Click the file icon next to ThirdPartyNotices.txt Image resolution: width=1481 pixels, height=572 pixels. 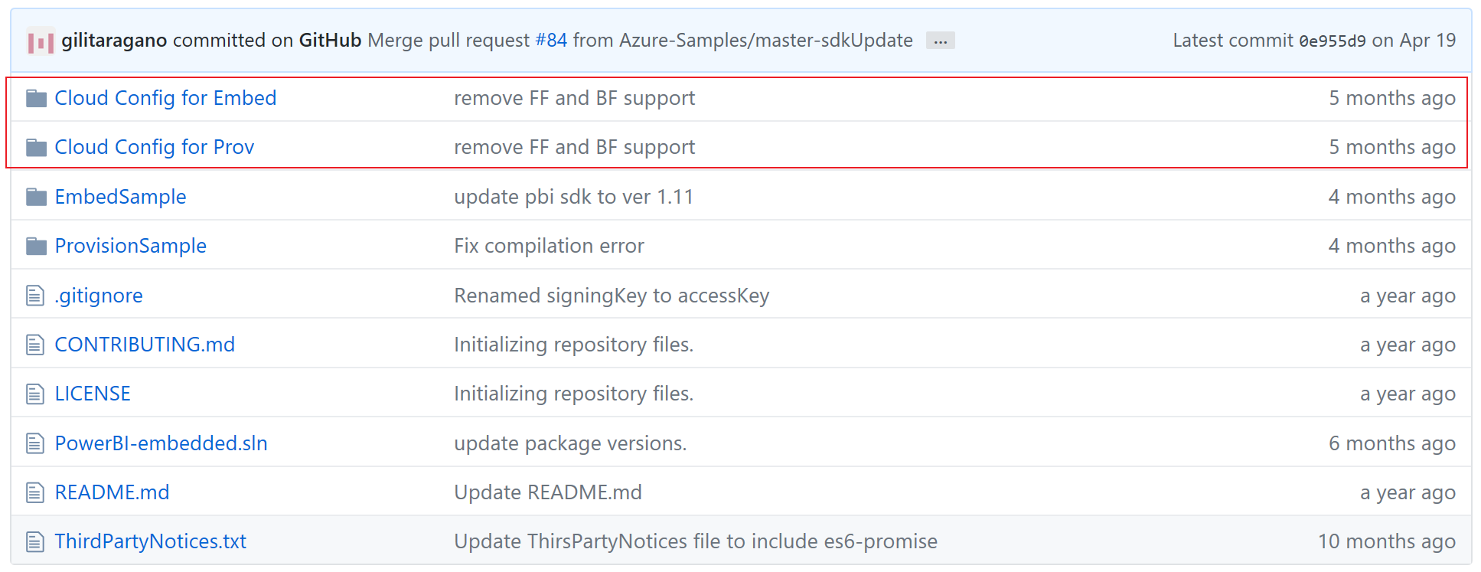coord(35,541)
